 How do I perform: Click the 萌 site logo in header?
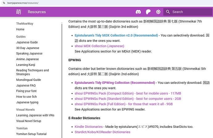point(19,12)
